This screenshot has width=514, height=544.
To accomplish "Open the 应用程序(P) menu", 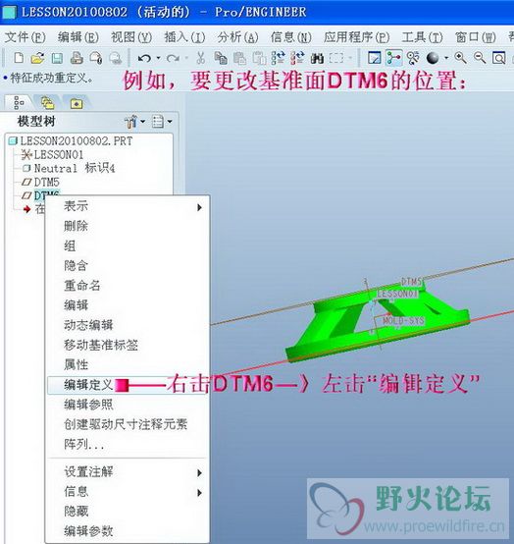I will pyautogui.click(x=357, y=37).
